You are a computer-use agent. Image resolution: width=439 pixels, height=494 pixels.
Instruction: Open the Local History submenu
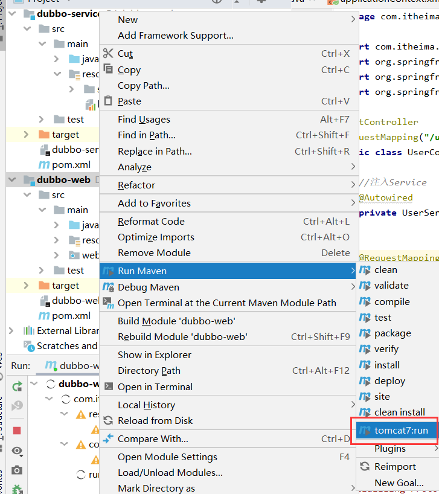(228, 405)
